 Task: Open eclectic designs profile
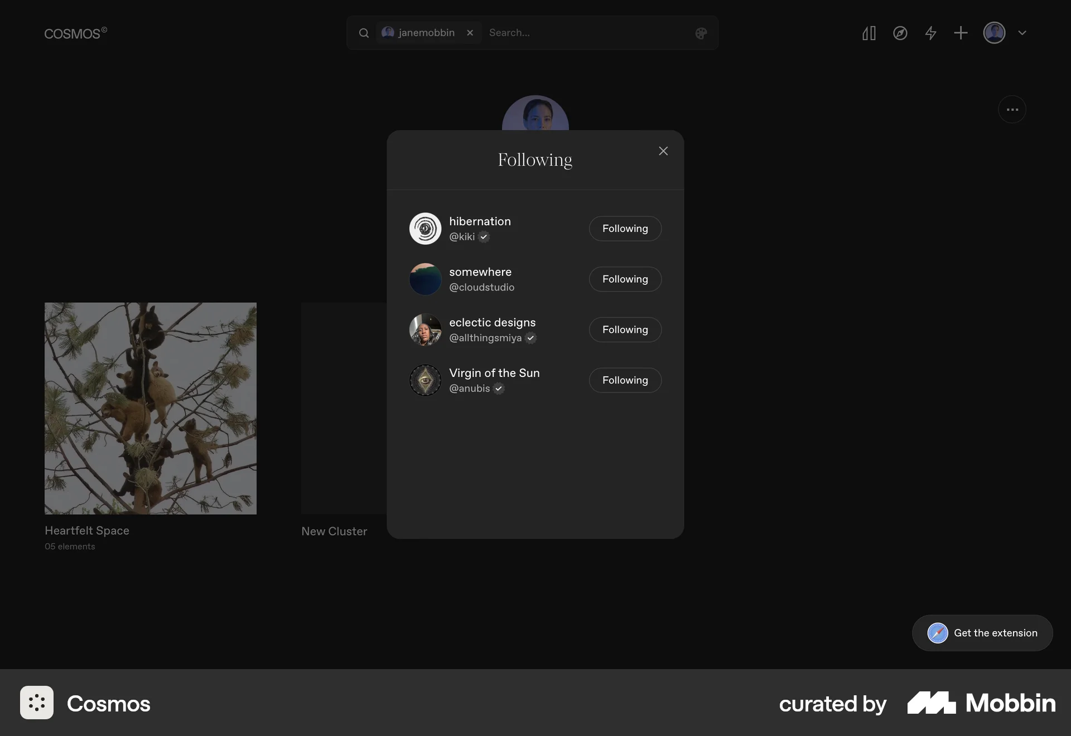[492, 322]
